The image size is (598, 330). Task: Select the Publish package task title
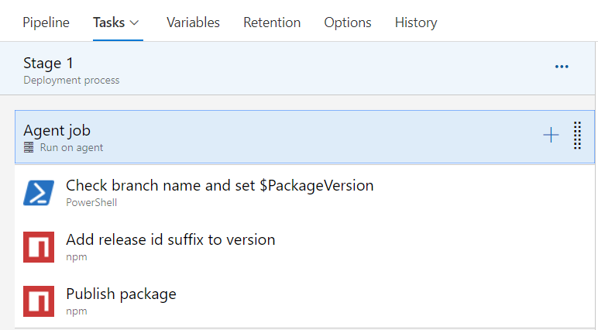coord(121,294)
